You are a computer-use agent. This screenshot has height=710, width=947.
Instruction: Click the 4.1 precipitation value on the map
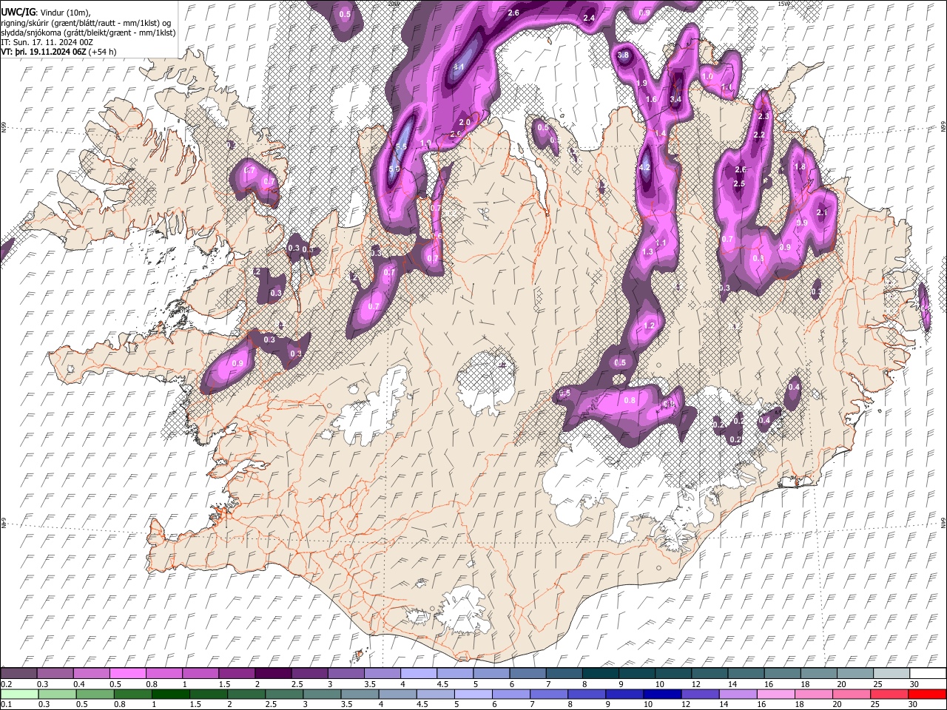459,67
